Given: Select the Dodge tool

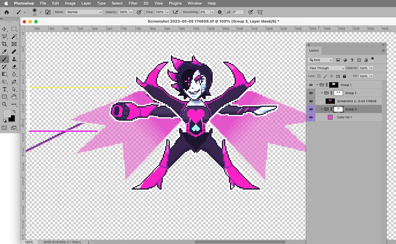Looking at the screenshot, I should coord(5,82).
